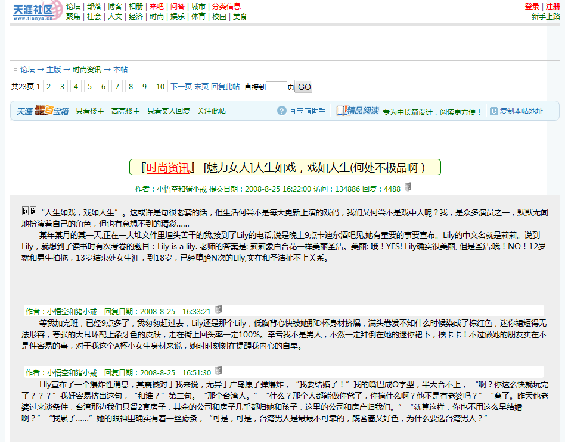Click the GO button
The image size is (565, 442).
tap(304, 87)
